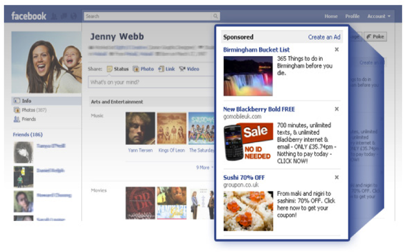Click the facebook logo
The image size is (406, 252).
[29, 17]
